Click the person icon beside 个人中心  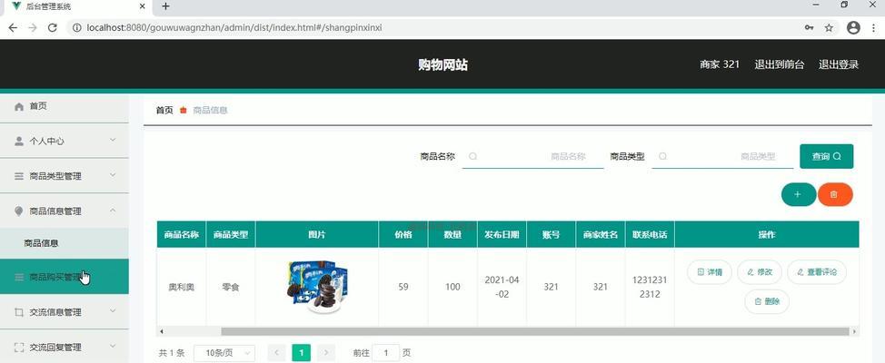(18, 141)
